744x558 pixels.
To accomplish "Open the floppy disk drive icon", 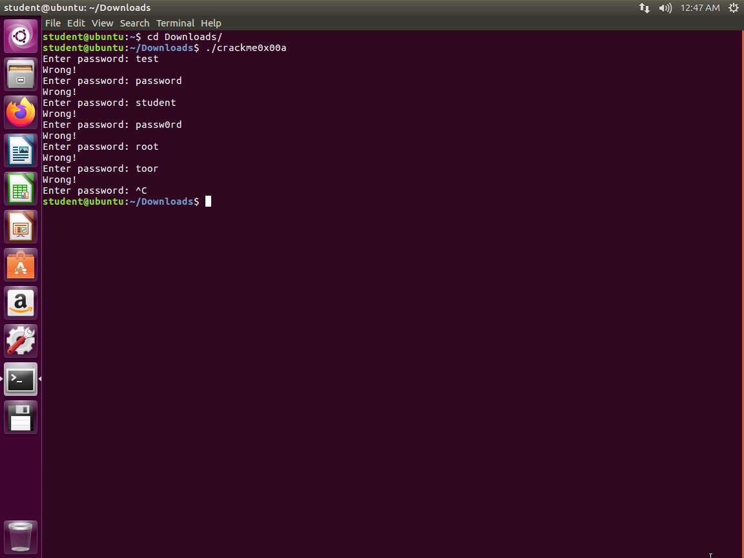I will (x=21, y=417).
